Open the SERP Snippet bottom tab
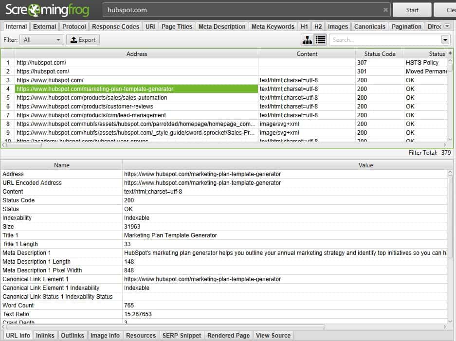456x341 pixels. pyautogui.click(x=182, y=335)
